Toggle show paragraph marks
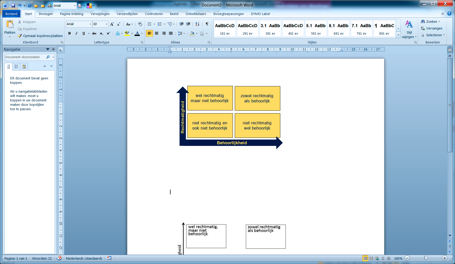This screenshot has height=264, width=455. [x=207, y=24]
